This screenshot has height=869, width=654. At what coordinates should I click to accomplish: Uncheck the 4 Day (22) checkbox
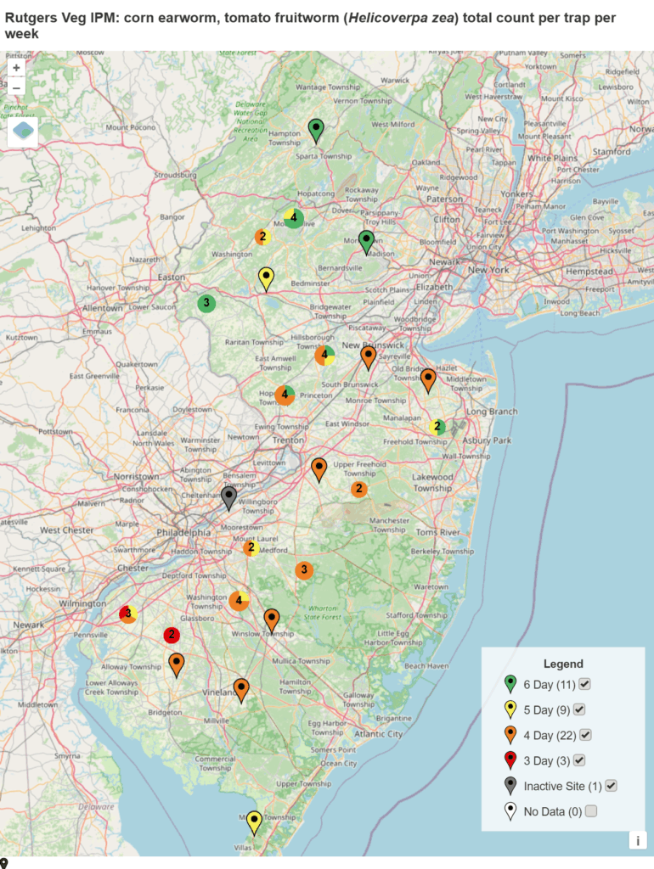(585, 735)
